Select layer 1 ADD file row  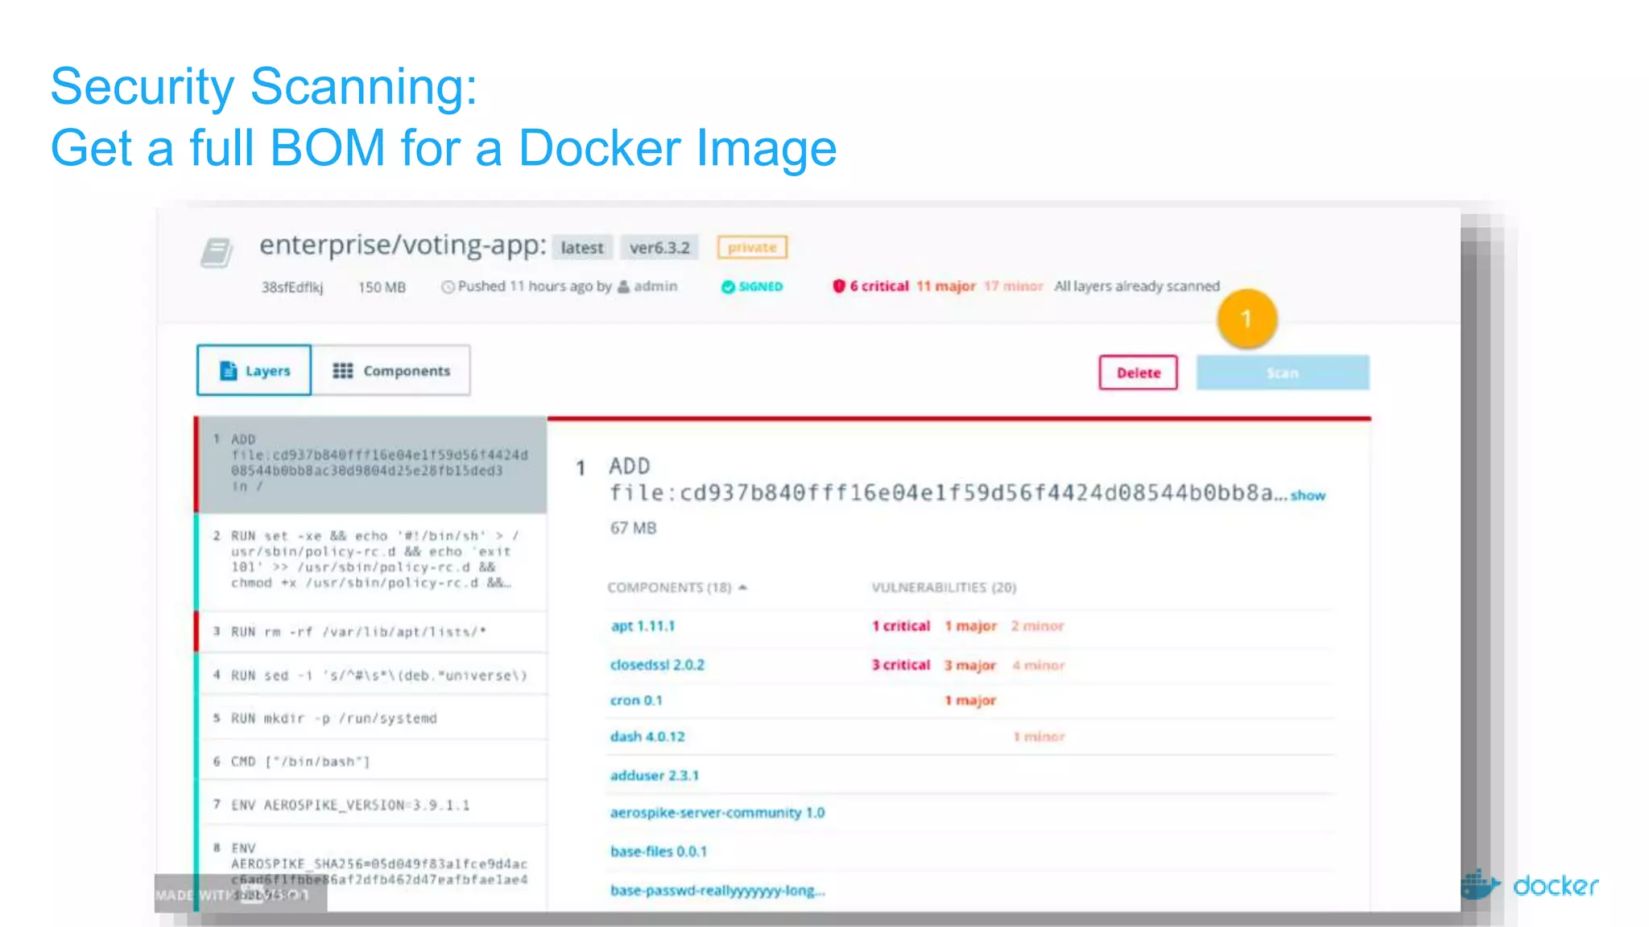[x=372, y=464]
